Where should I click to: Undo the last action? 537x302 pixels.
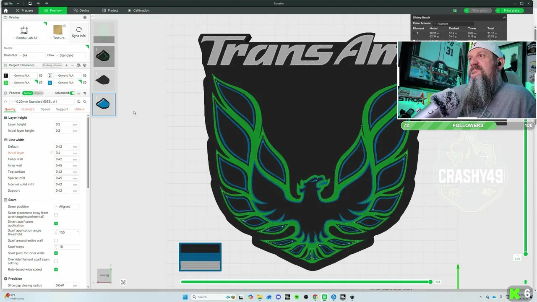pyautogui.click(x=39, y=3)
